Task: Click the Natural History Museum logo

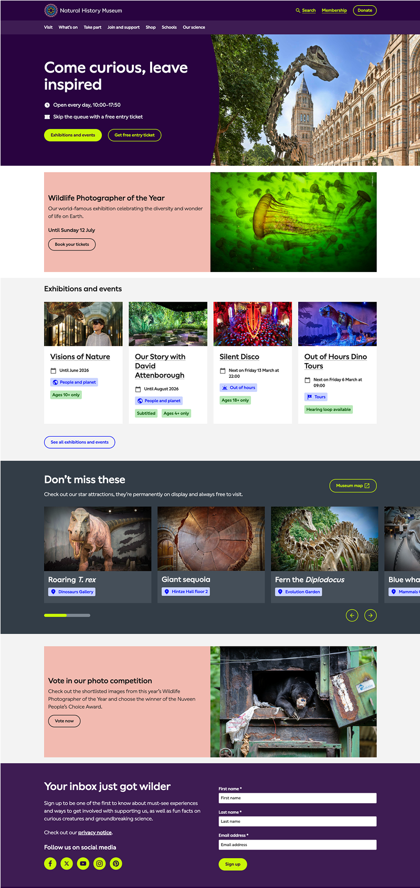Action: (x=83, y=11)
